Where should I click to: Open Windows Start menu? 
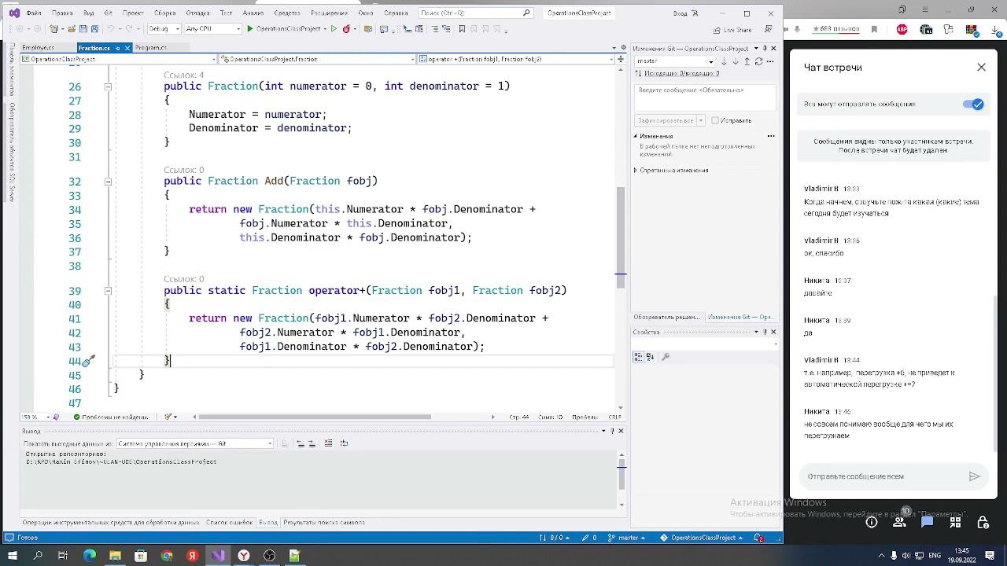point(13,556)
